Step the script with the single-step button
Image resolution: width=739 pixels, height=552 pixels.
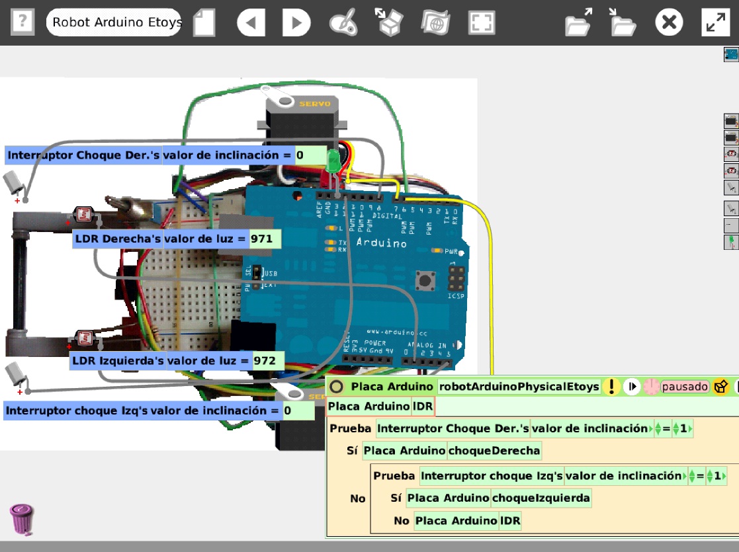[x=631, y=387]
